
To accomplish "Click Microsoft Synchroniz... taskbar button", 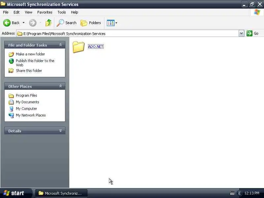I will click(61, 193).
